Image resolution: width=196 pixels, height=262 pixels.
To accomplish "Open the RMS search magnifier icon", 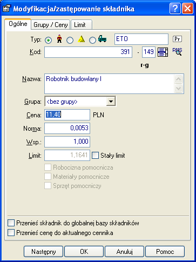I will point(177,52).
